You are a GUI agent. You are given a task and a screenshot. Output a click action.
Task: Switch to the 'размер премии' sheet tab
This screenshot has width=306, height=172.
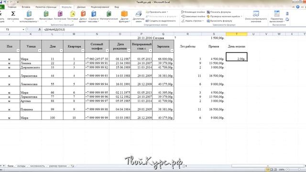58,166
